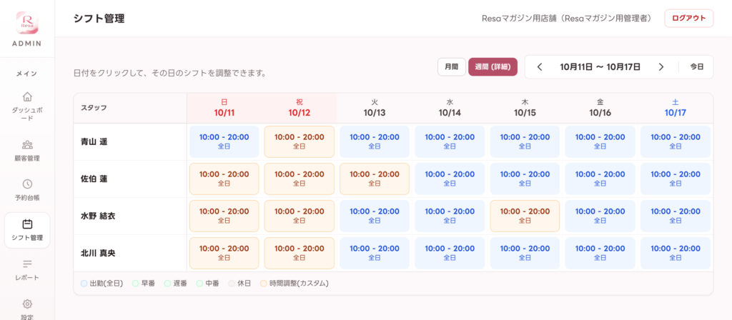Go to previous week arrow

pos(540,66)
